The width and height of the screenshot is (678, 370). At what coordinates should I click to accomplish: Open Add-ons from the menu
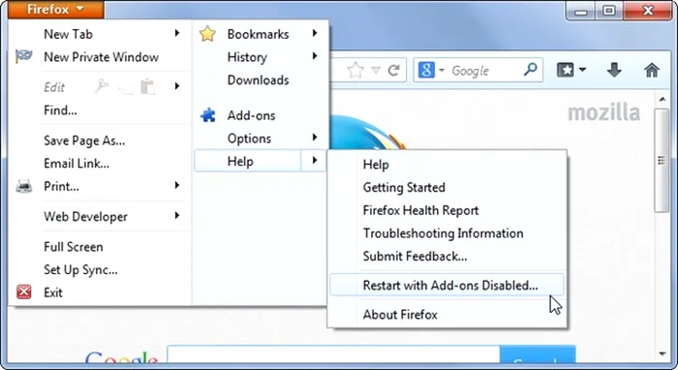tap(251, 115)
